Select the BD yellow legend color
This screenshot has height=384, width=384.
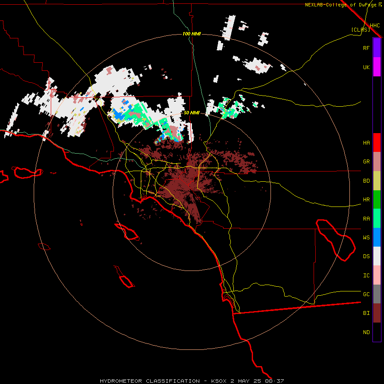pos(377,180)
